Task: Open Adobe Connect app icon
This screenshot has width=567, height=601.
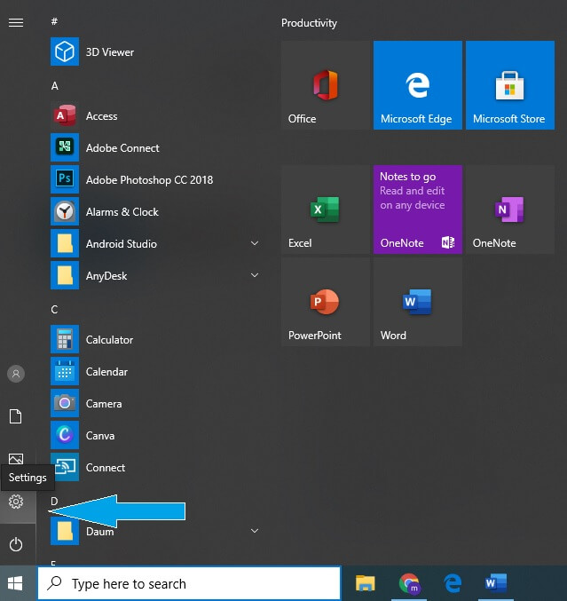Action: [x=65, y=147]
